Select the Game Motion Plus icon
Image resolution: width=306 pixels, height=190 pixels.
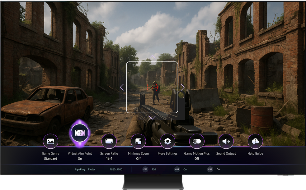(197, 141)
